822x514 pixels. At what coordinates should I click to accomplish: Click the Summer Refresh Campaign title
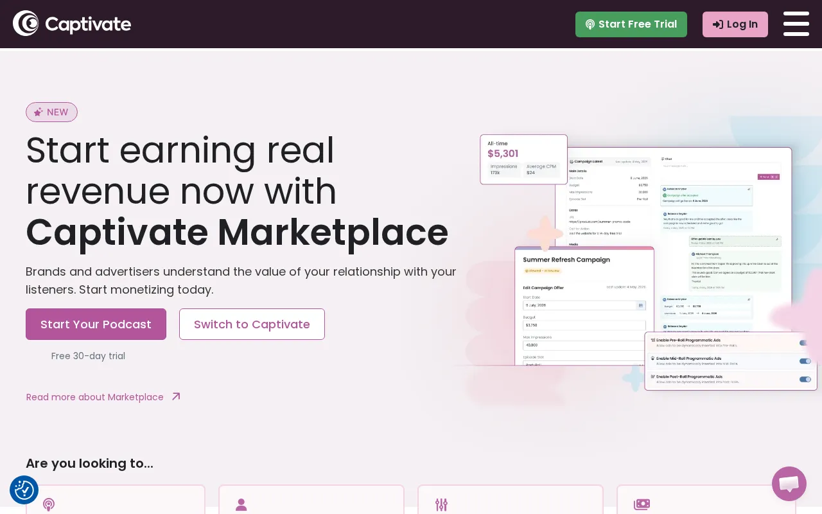click(566, 260)
